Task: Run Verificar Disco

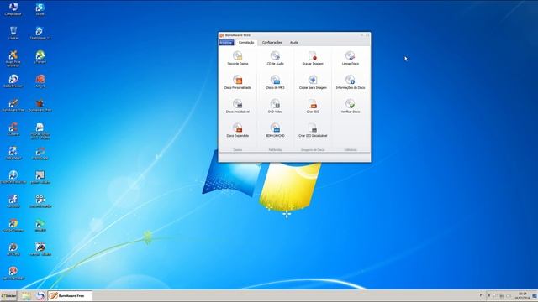Action: 350,107
